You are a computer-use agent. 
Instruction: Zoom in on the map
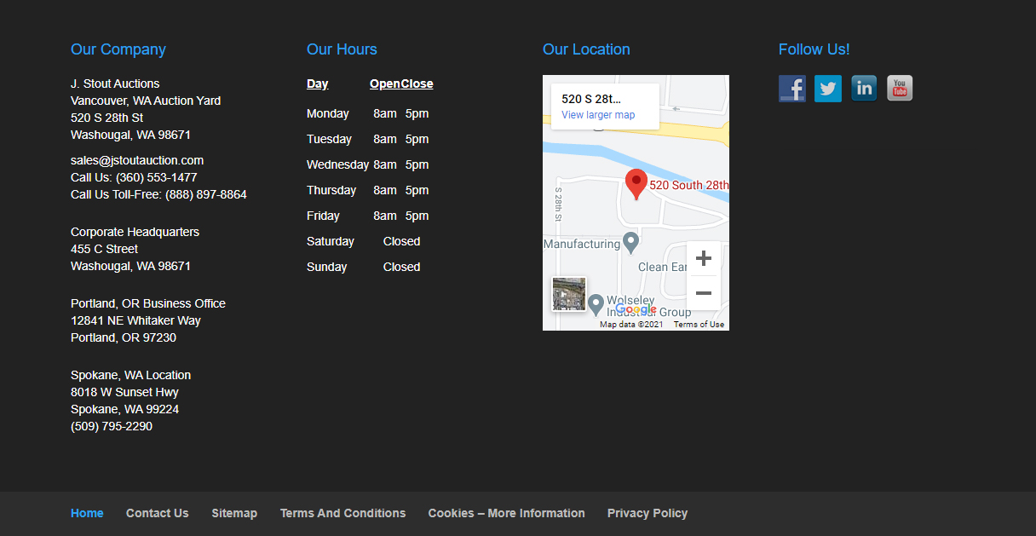[703, 259]
